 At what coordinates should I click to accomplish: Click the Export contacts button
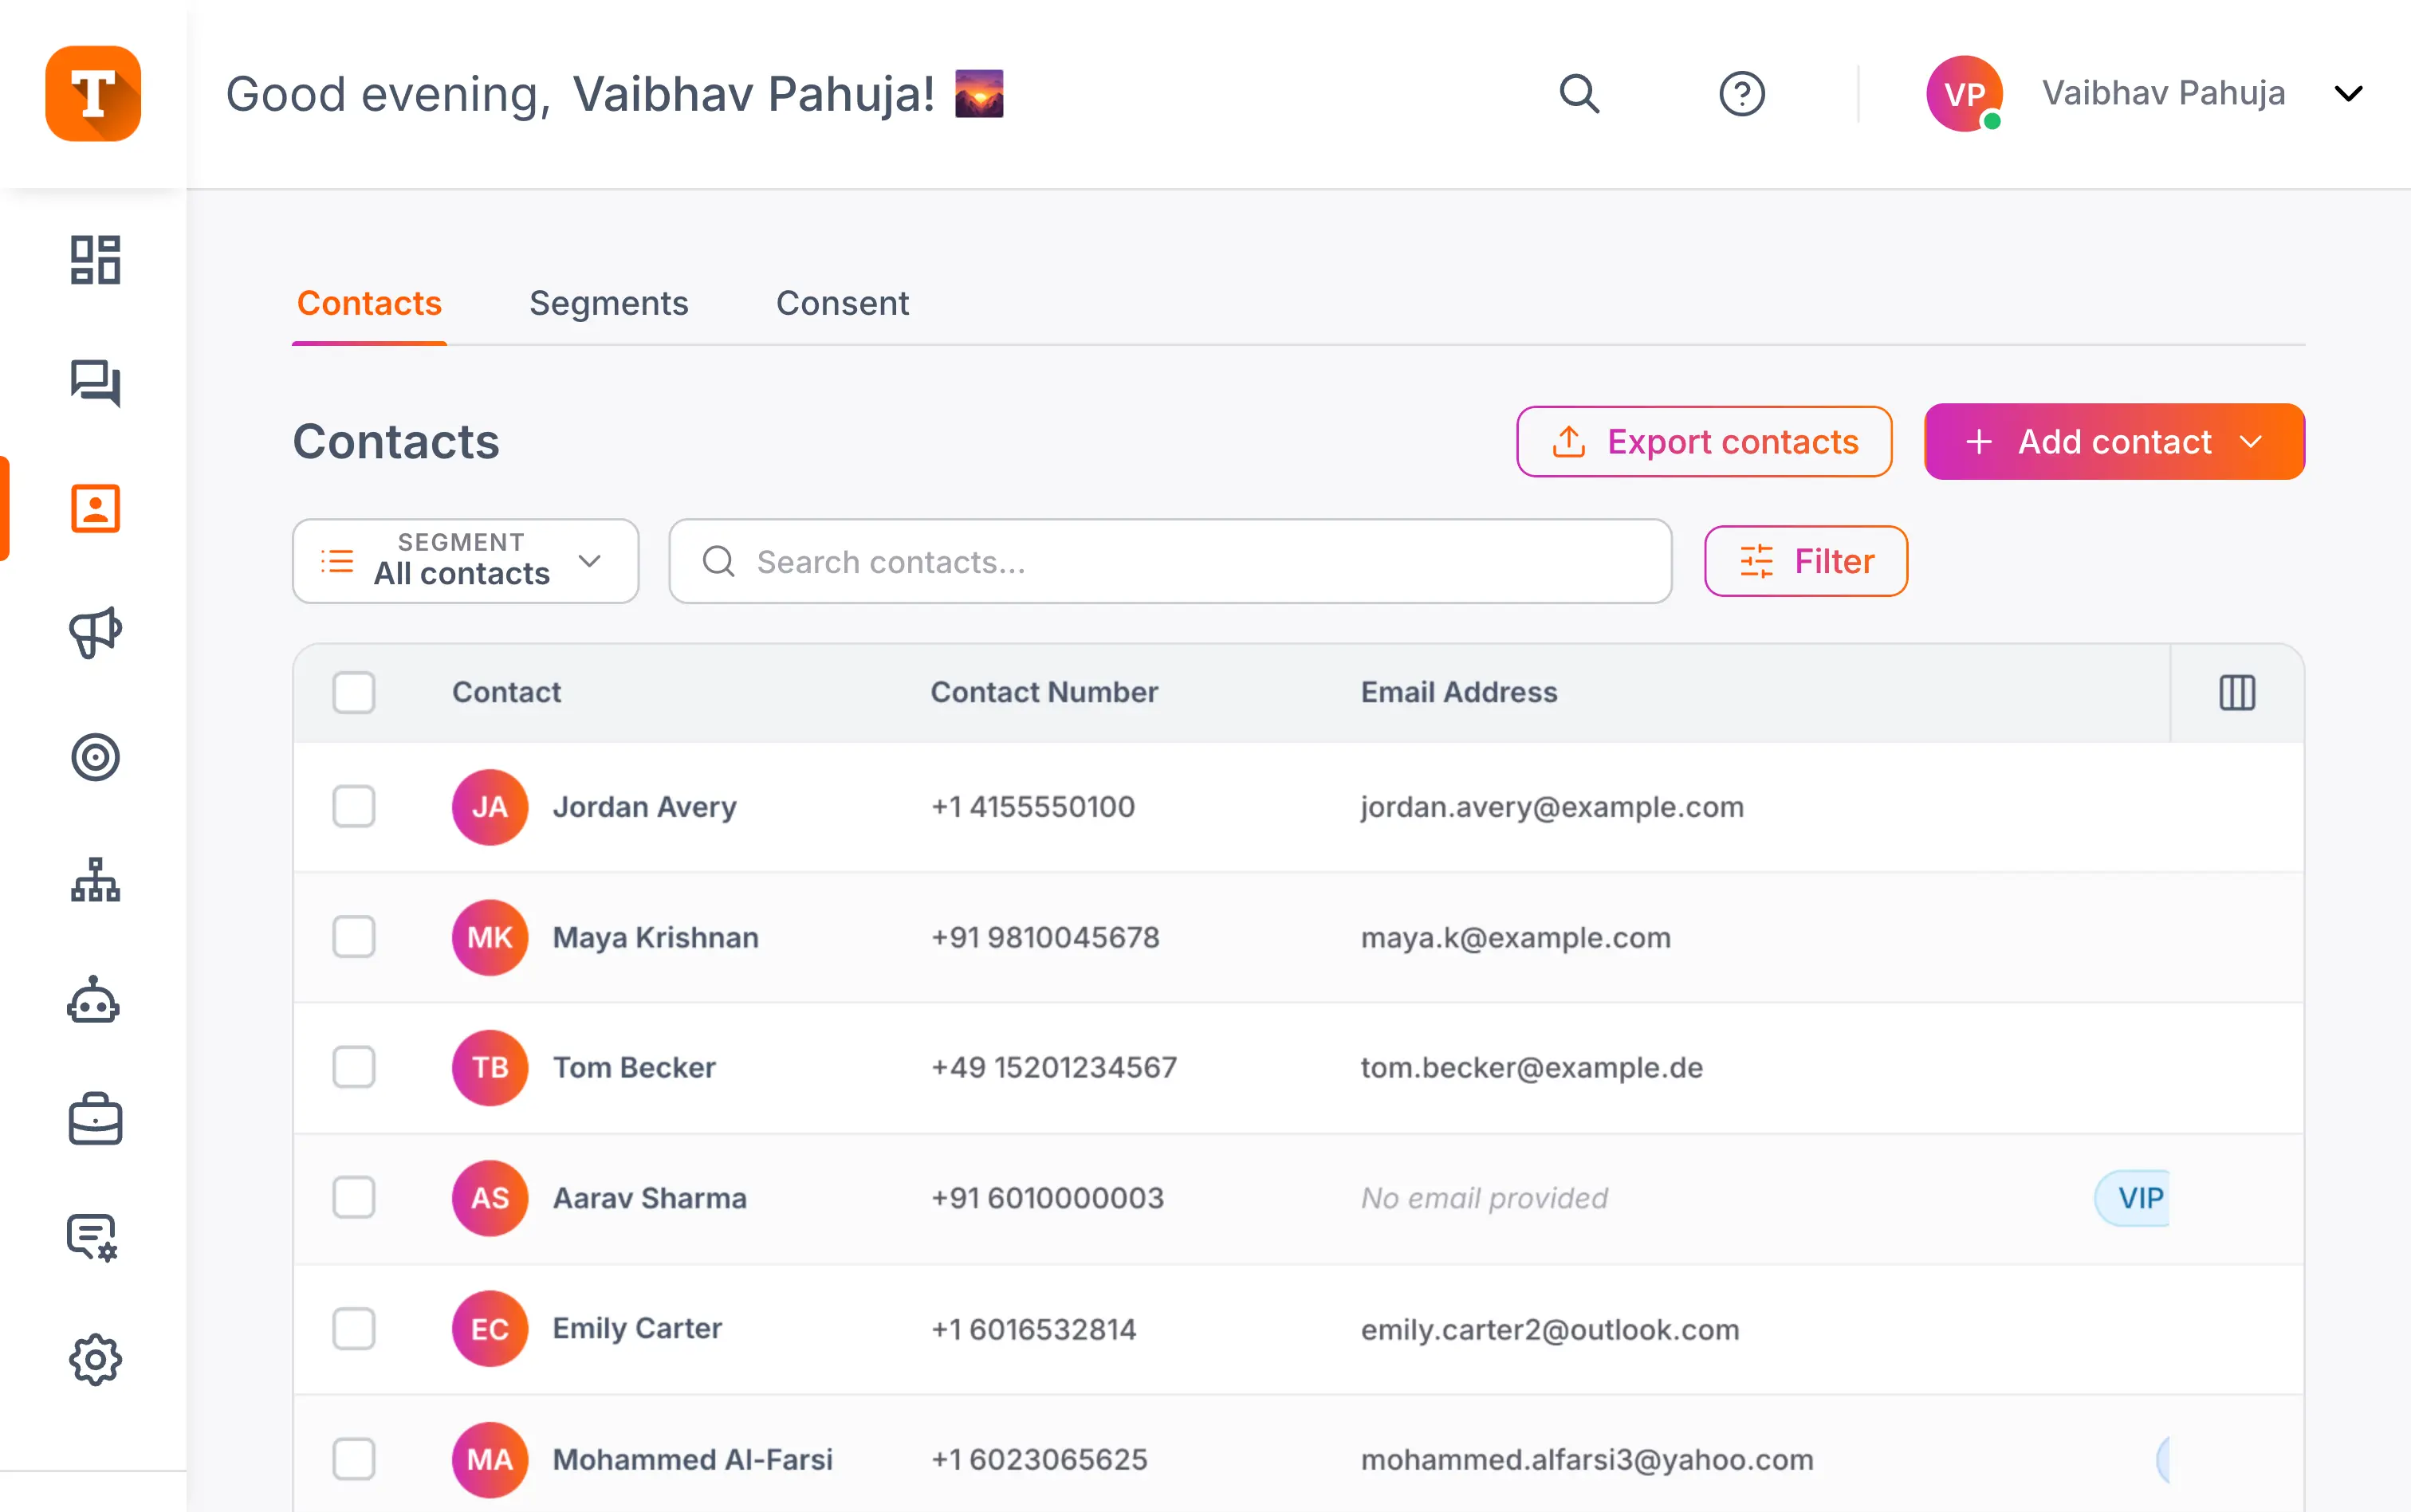point(1704,442)
